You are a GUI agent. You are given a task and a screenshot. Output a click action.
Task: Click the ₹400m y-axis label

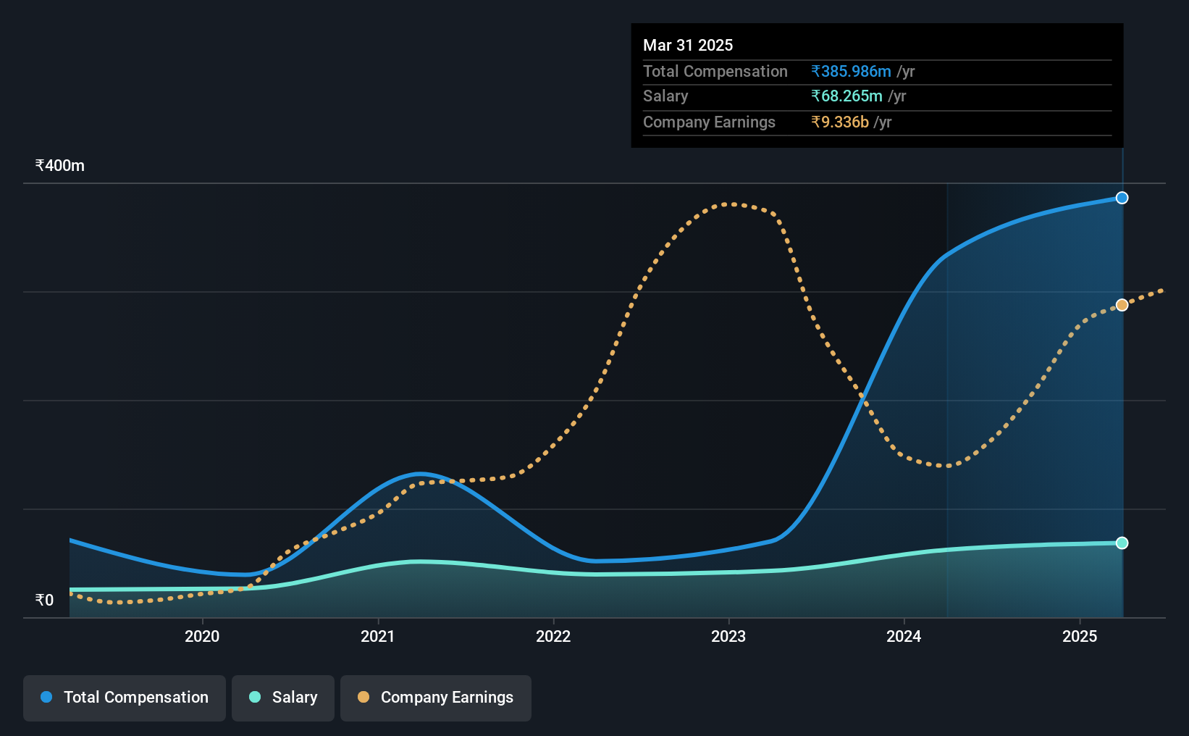[x=60, y=165]
